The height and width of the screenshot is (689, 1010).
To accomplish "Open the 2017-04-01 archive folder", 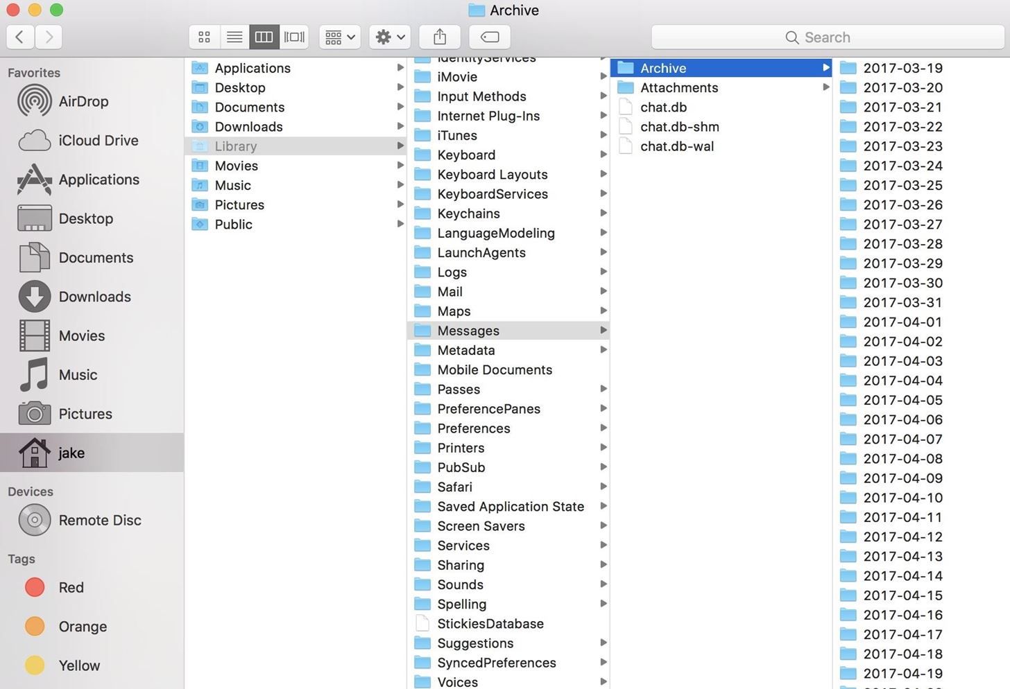I will click(902, 322).
